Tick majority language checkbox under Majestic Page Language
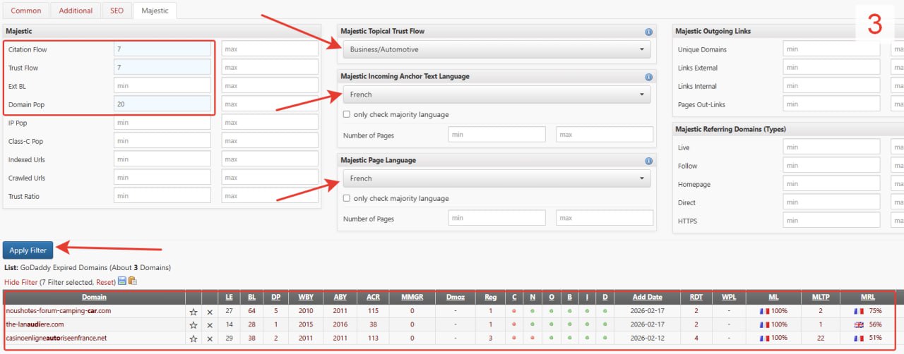The image size is (904, 354). click(x=347, y=198)
